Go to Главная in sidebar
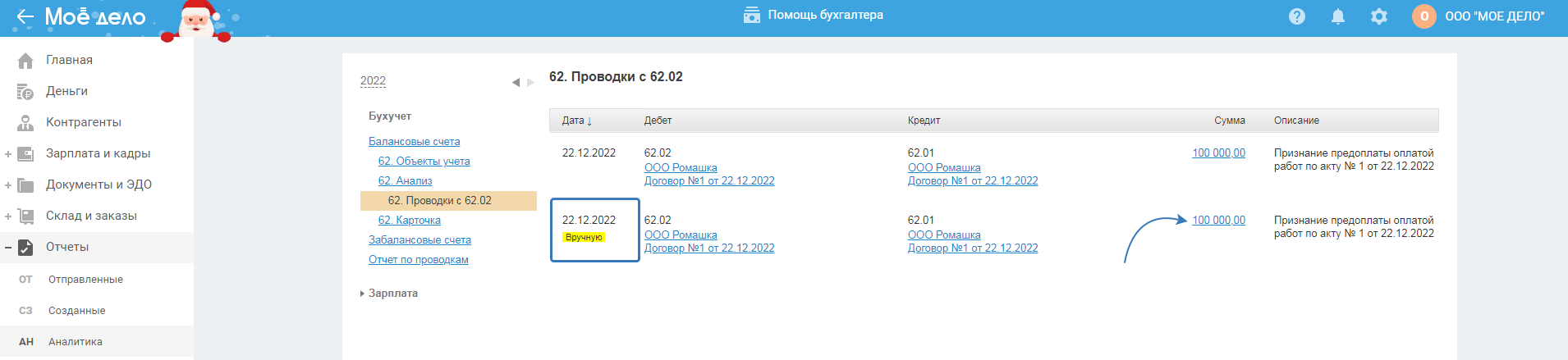This screenshot has width=1568, height=360. [69, 60]
